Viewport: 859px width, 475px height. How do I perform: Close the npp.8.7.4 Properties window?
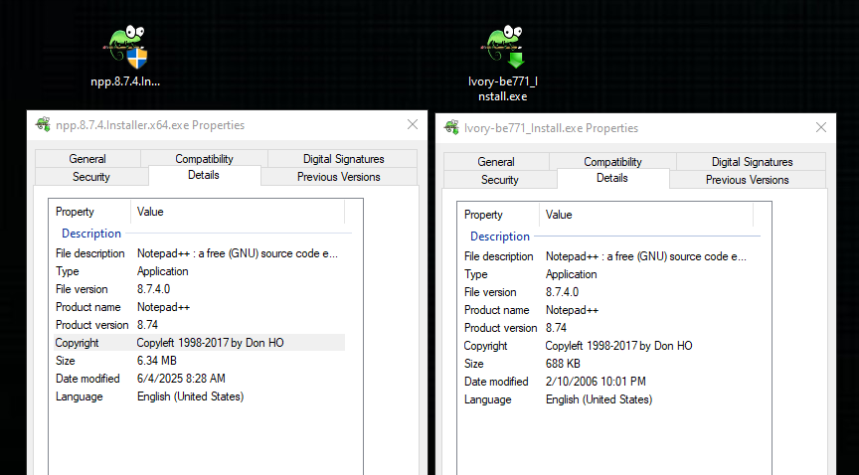pos(413,125)
